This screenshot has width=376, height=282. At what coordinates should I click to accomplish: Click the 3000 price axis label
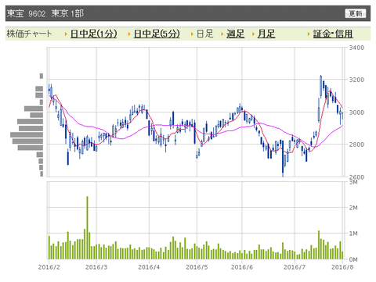click(x=356, y=112)
